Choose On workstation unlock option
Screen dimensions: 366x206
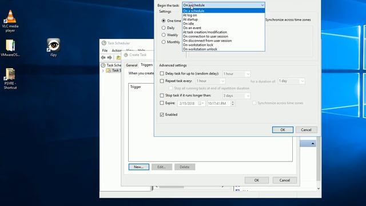pos(224,49)
